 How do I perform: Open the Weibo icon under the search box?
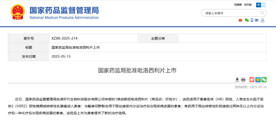click(x=240, y=20)
